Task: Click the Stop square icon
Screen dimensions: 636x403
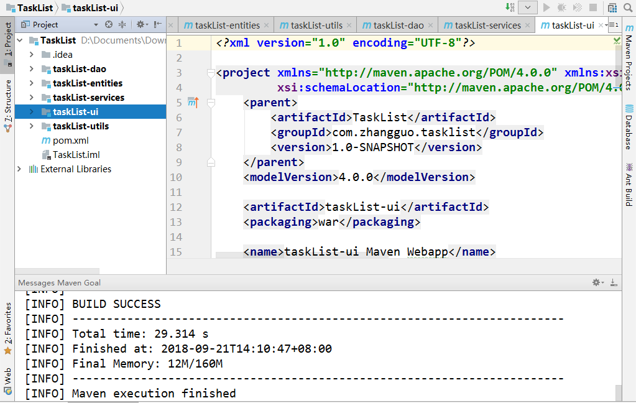Action: click(x=593, y=7)
